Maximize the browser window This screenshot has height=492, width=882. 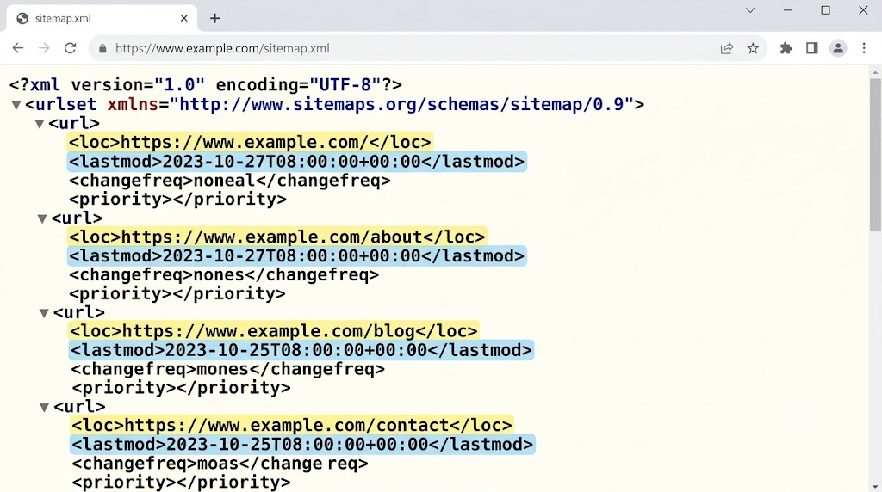click(826, 10)
